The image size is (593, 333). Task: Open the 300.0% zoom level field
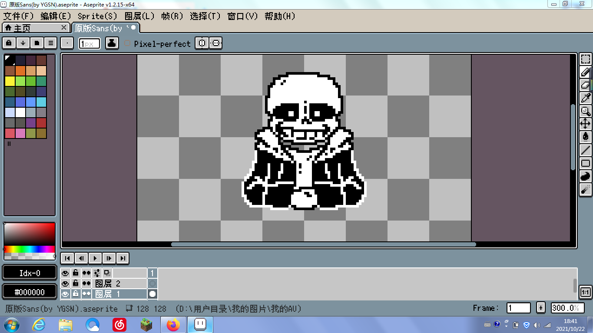click(567, 308)
